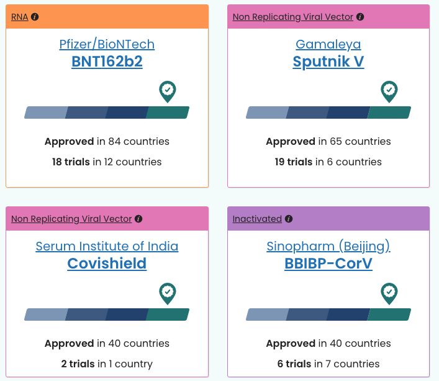Click approved checkmark pin on BBIBP-CorV card
Viewport: 439px width, 381px height.
click(x=389, y=293)
